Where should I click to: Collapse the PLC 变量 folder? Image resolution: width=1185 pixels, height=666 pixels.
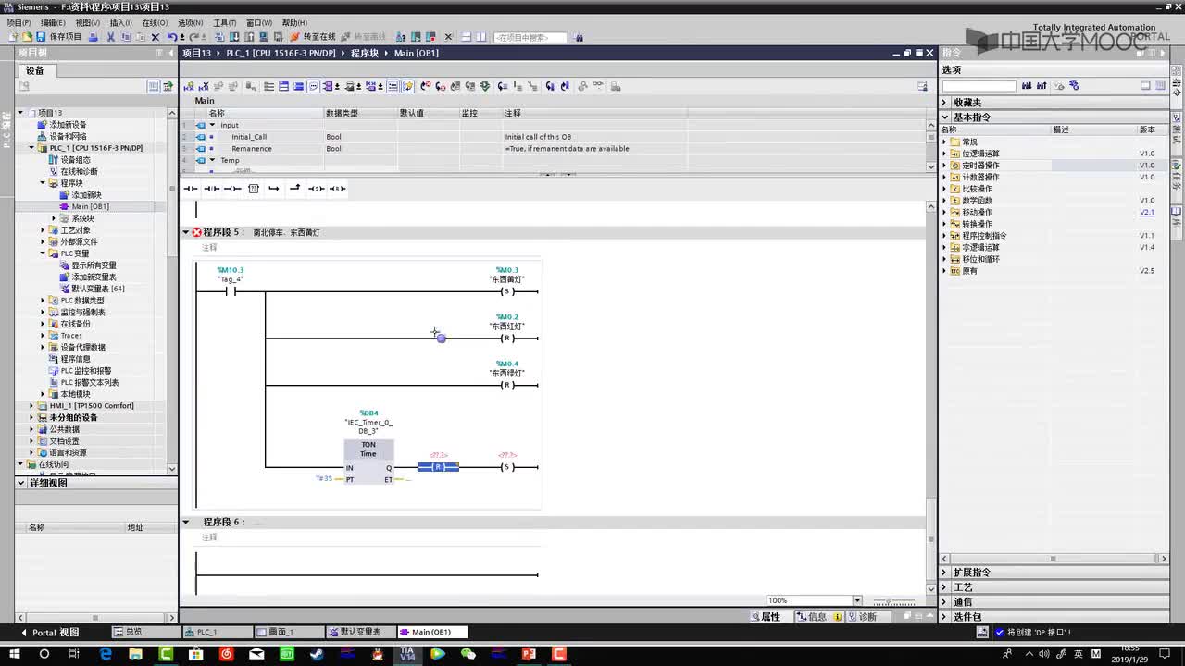coord(43,253)
